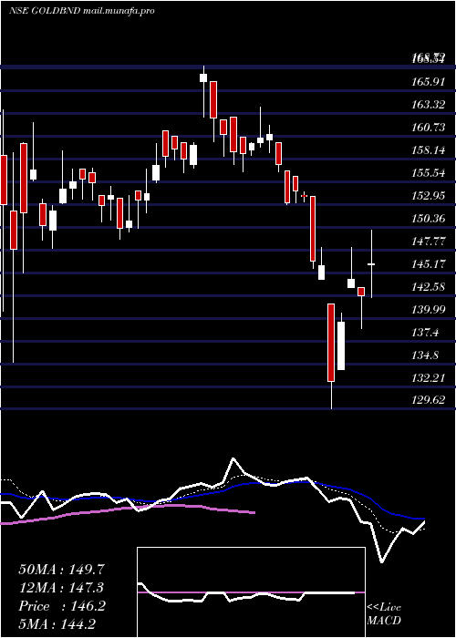
Task: Click the 139.99 price axis label
Action: 428,310
